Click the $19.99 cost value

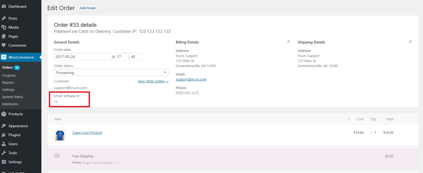point(359,133)
